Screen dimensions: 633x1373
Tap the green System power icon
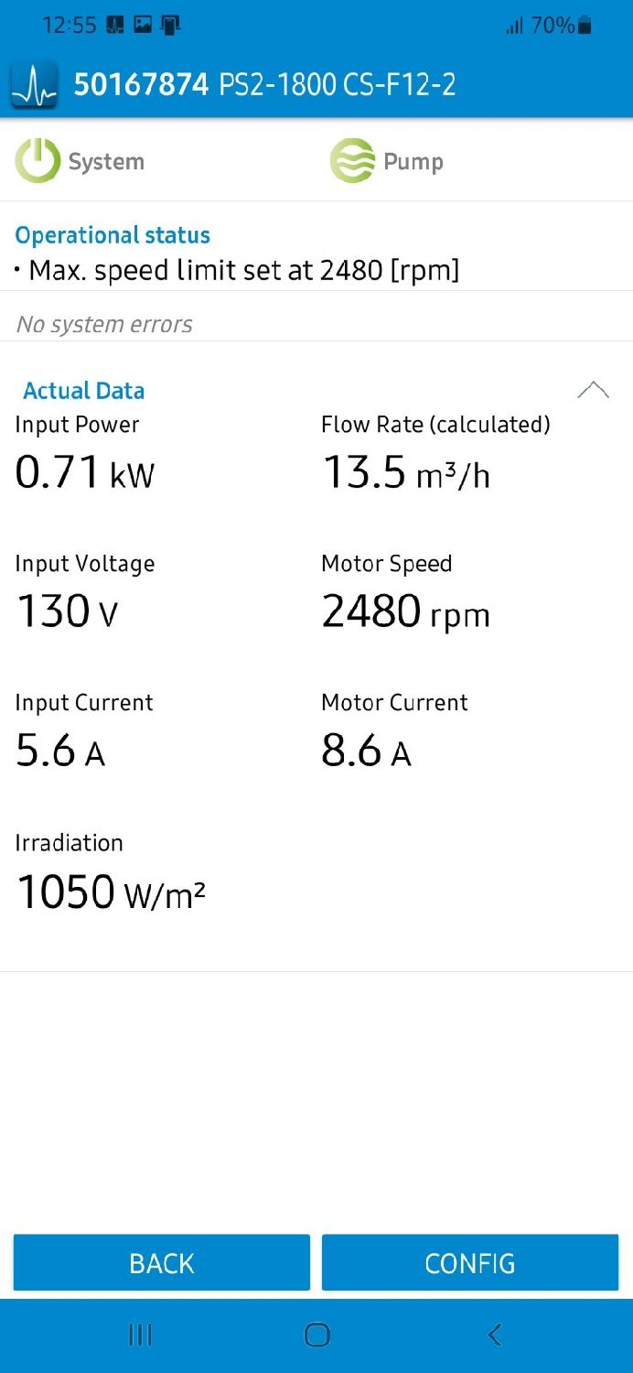point(37,161)
